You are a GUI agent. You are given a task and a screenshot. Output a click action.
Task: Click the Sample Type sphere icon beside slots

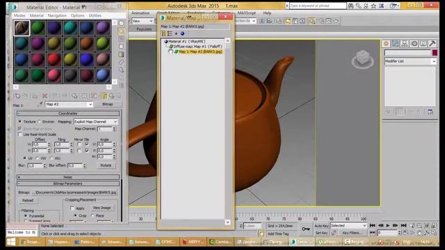pos(121,23)
